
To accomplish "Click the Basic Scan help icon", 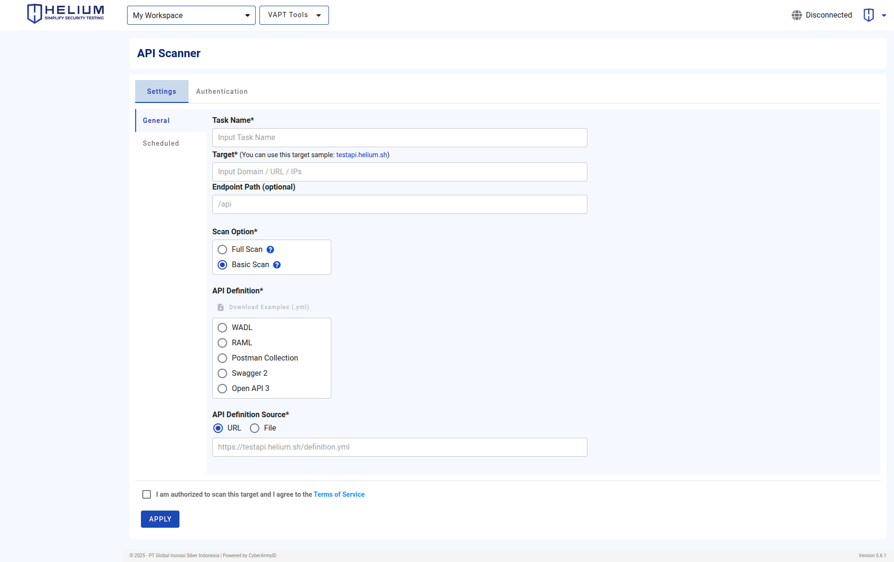I will pos(278,264).
